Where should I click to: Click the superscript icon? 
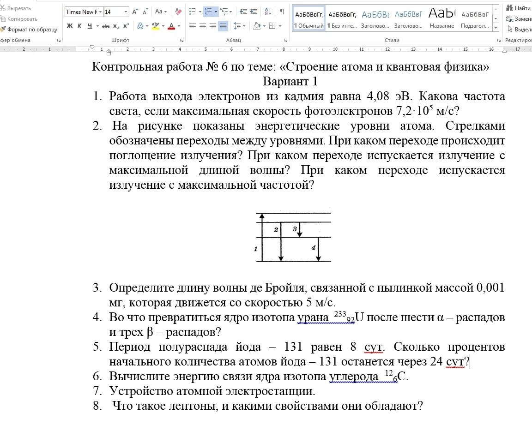point(126,26)
